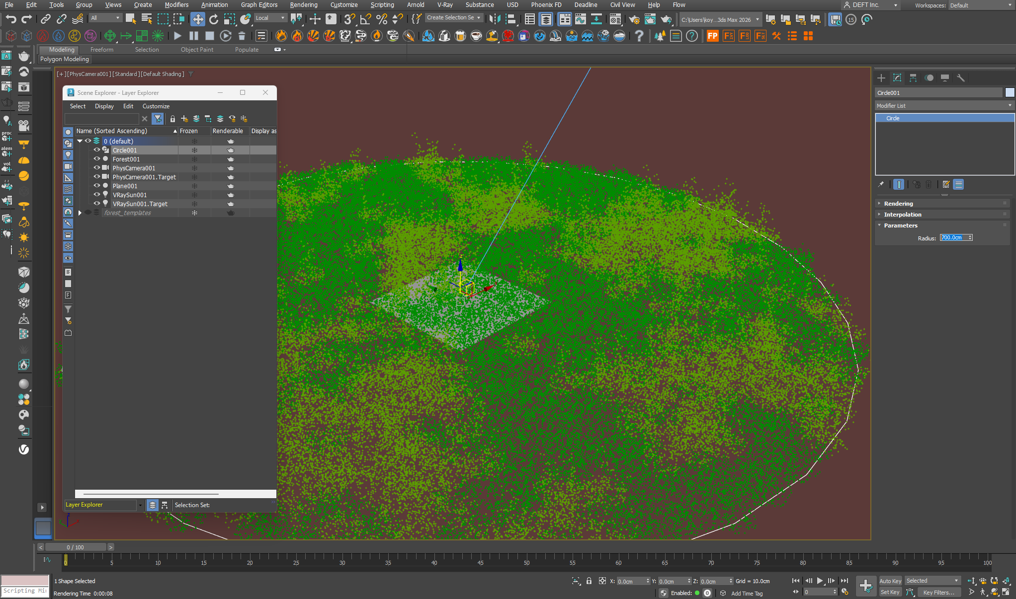Screen dimensions: 1016x599
Task: Open the Modify command panel tab
Action: tap(897, 78)
